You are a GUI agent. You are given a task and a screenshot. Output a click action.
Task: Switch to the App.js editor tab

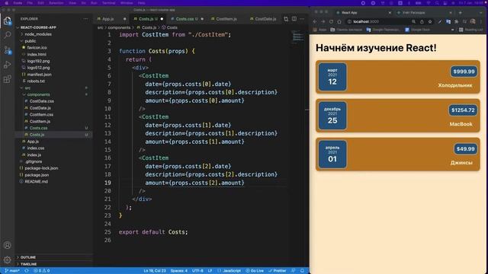pos(111,19)
